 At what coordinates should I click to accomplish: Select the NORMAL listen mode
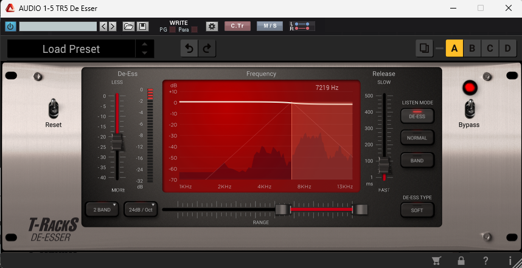pyautogui.click(x=417, y=138)
